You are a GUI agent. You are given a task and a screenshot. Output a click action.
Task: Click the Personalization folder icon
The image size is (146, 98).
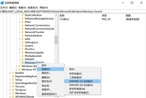pos(23,36)
